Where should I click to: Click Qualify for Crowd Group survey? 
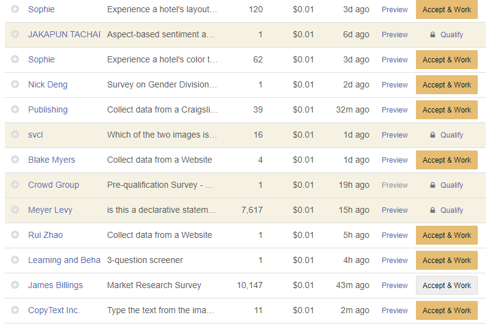click(x=451, y=185)
